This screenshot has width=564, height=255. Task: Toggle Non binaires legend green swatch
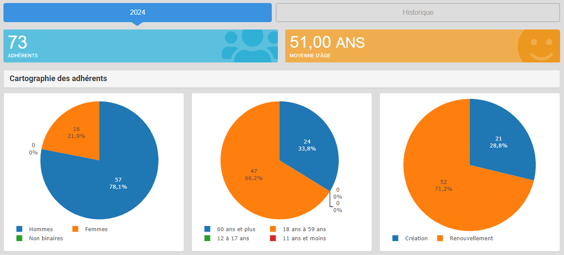pos(19,238)
